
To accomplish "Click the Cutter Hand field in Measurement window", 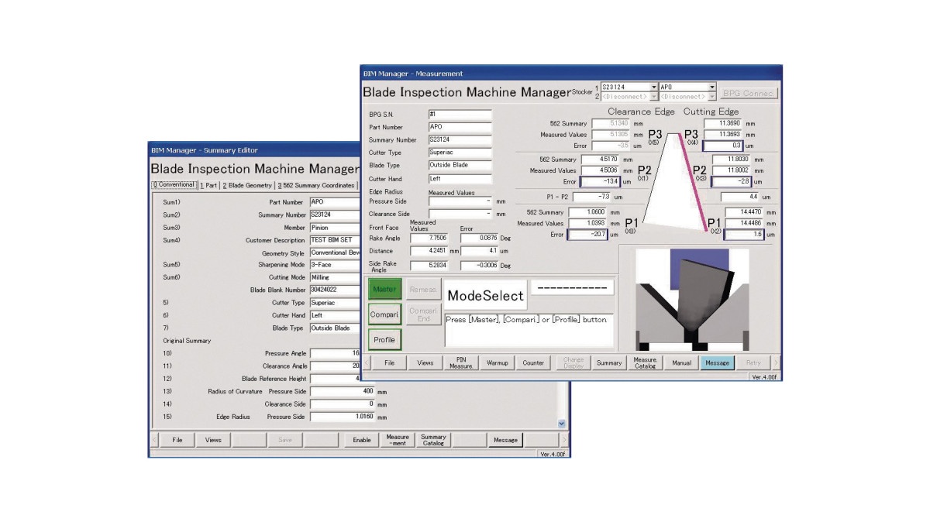I will [460, 178].
